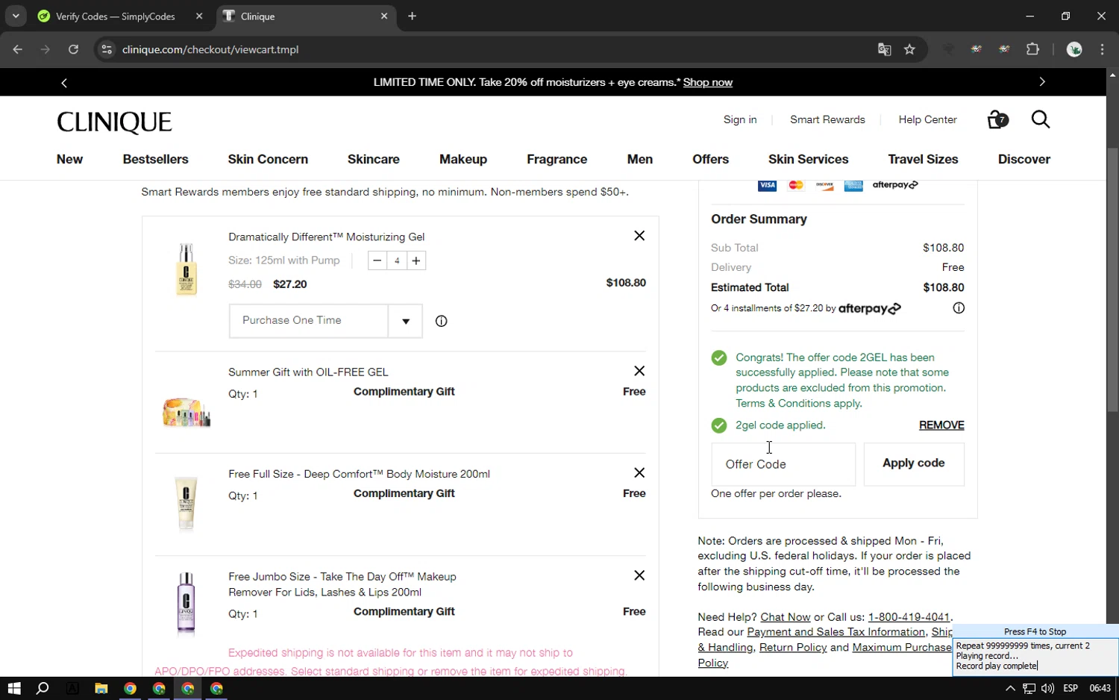Open the Afterpay info icon
Image resolution: width=1119 pixels, height=700 pixels.
point(959,308)
